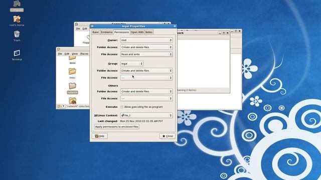Click the legal Properties window menu icon
Viewport: 321px width, 180px height.
[92, 26]
